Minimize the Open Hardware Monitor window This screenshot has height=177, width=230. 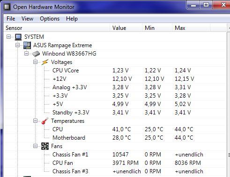193,5
